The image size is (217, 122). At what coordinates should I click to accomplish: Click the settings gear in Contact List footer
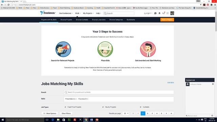(212, 116)
